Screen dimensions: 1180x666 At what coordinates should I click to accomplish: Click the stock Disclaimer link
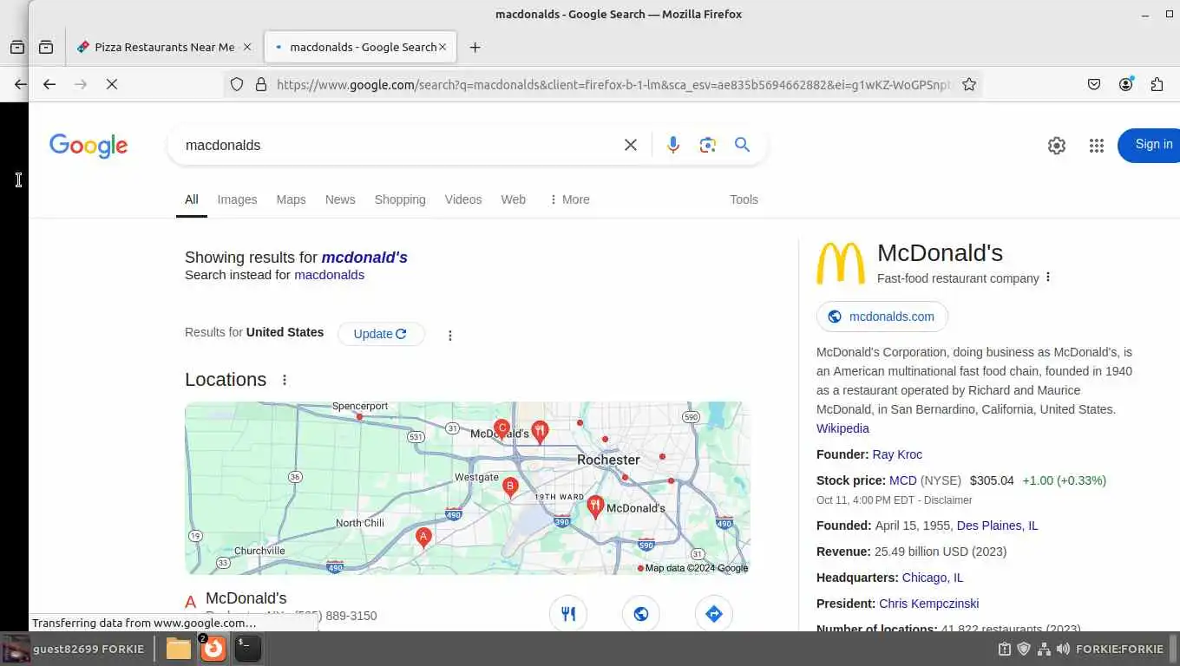pyautogui.click(x=947, y=500)
